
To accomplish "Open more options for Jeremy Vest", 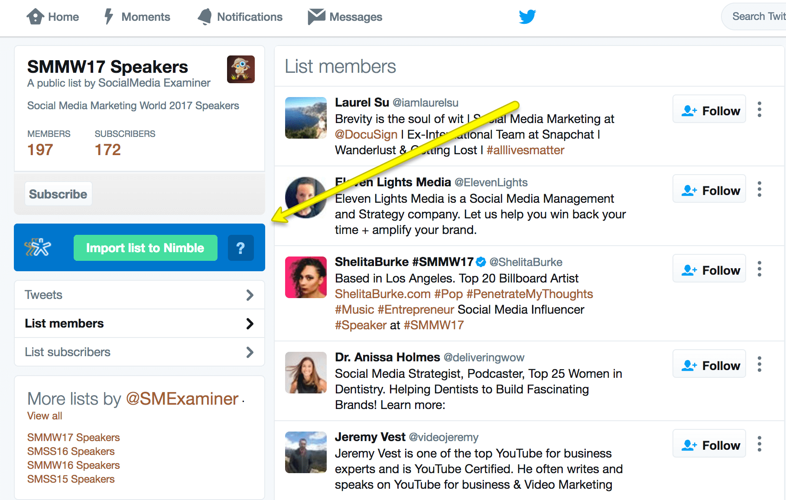I will (x=759, y=444).
